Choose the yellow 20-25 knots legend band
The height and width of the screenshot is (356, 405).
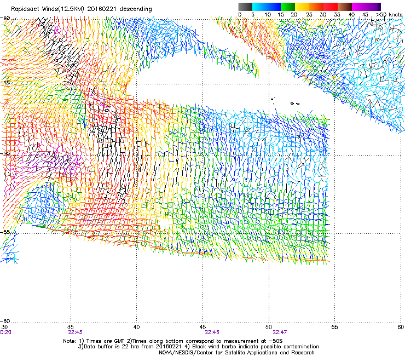pos(302,7)
